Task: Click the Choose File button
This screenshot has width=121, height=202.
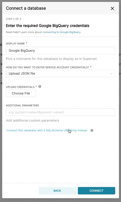Action: (21, 93)
